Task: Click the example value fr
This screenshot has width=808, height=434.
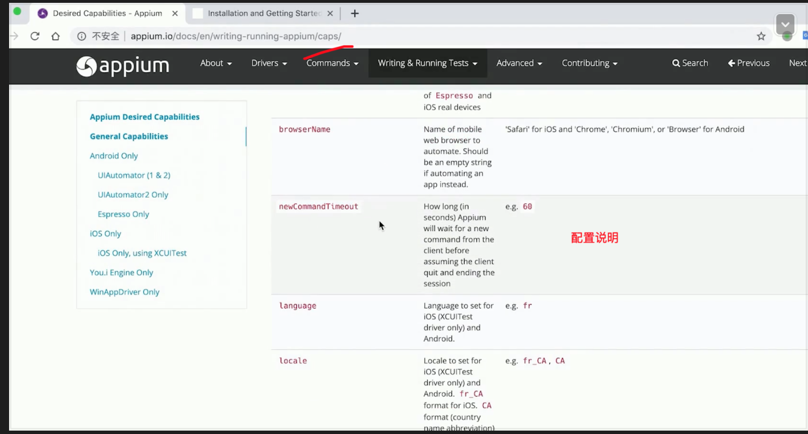Action: (x=527, y=306)
